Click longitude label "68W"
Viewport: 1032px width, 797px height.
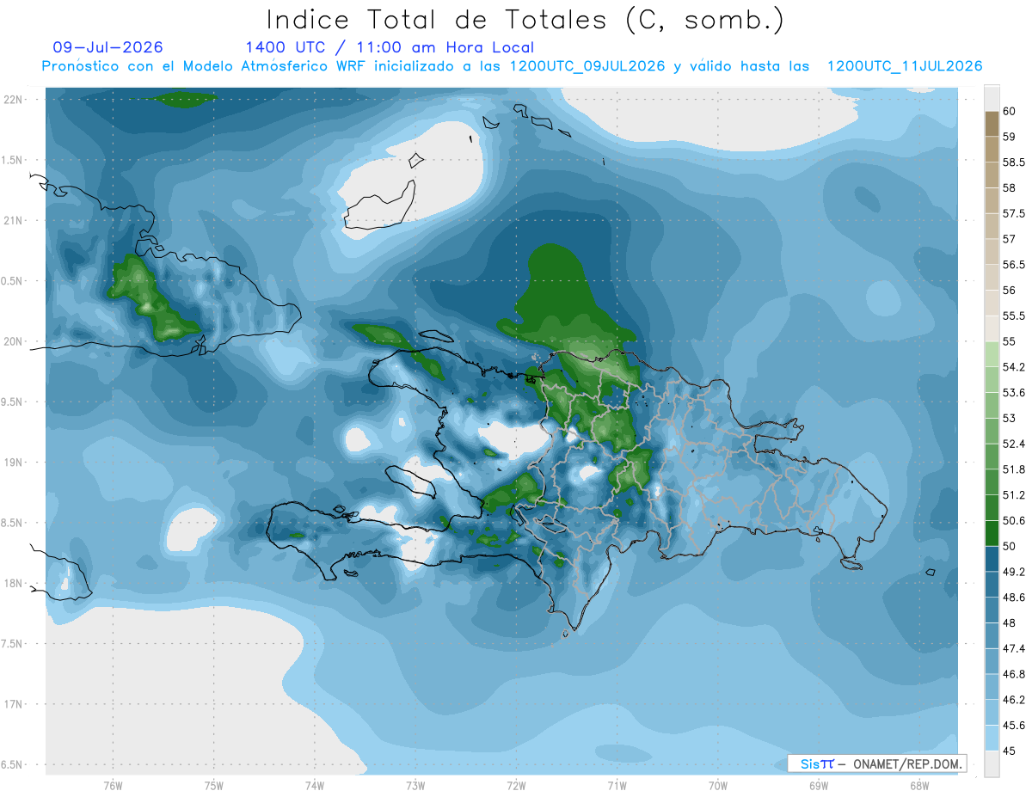point(919,785)
